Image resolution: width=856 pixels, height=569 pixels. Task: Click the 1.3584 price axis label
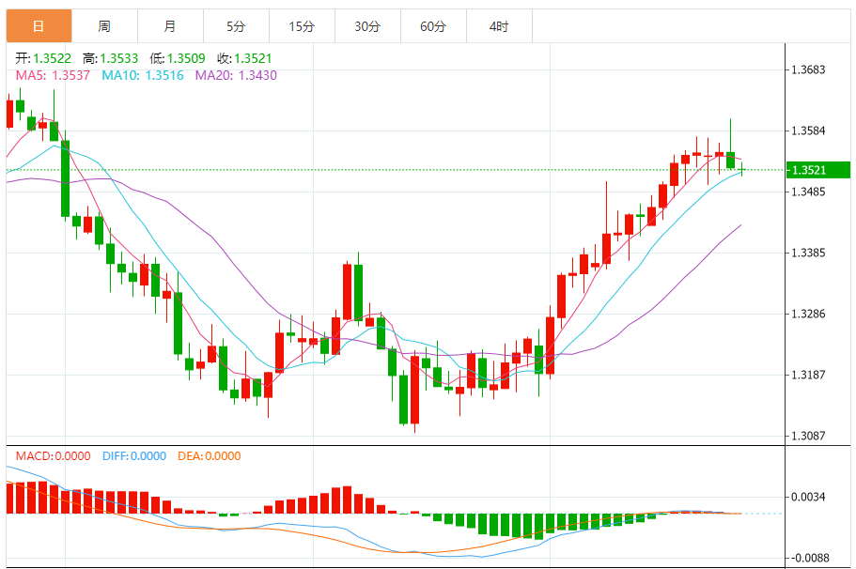tap(808, 131)
